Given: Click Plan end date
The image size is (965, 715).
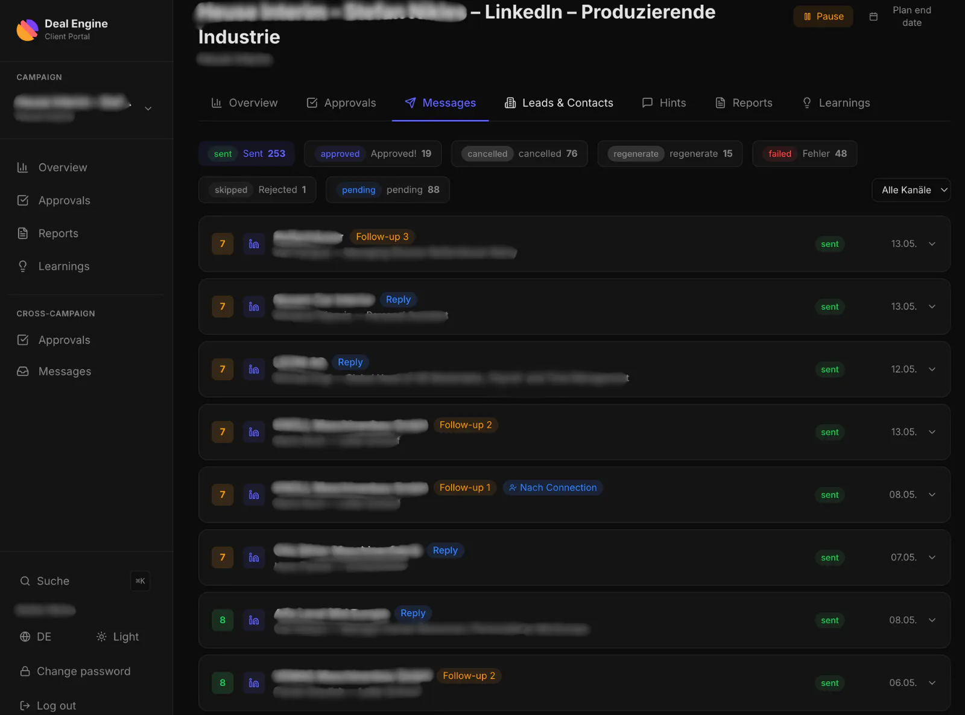Looking at the screenshot, I should pos(912,16).
